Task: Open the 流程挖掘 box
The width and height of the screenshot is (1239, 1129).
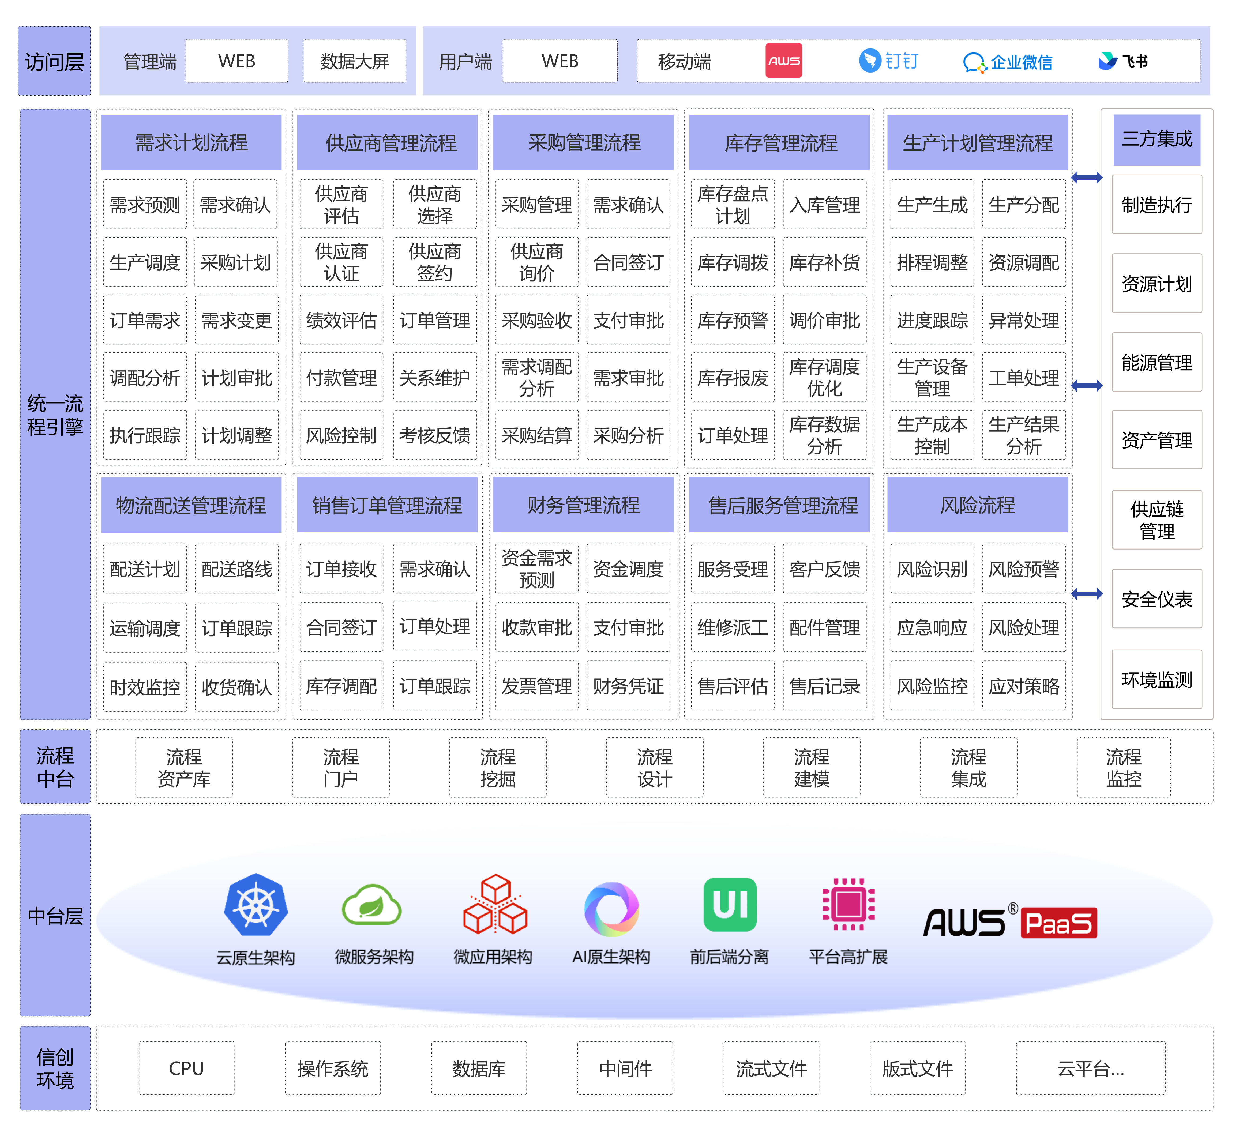Action: pos(498,768)
